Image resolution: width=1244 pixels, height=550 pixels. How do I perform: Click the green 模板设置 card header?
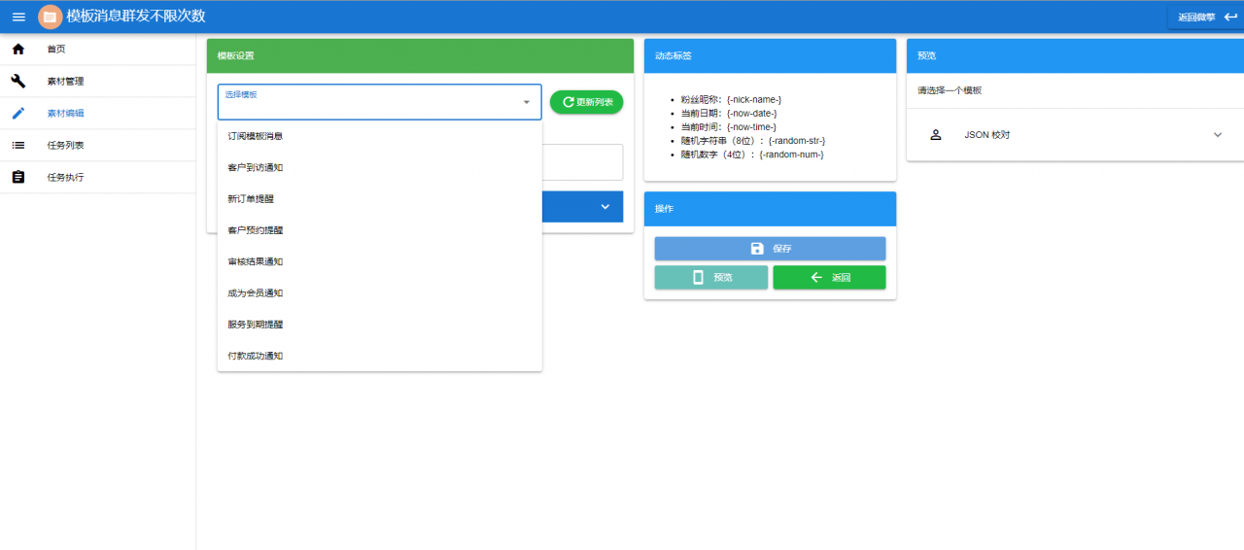420,55
